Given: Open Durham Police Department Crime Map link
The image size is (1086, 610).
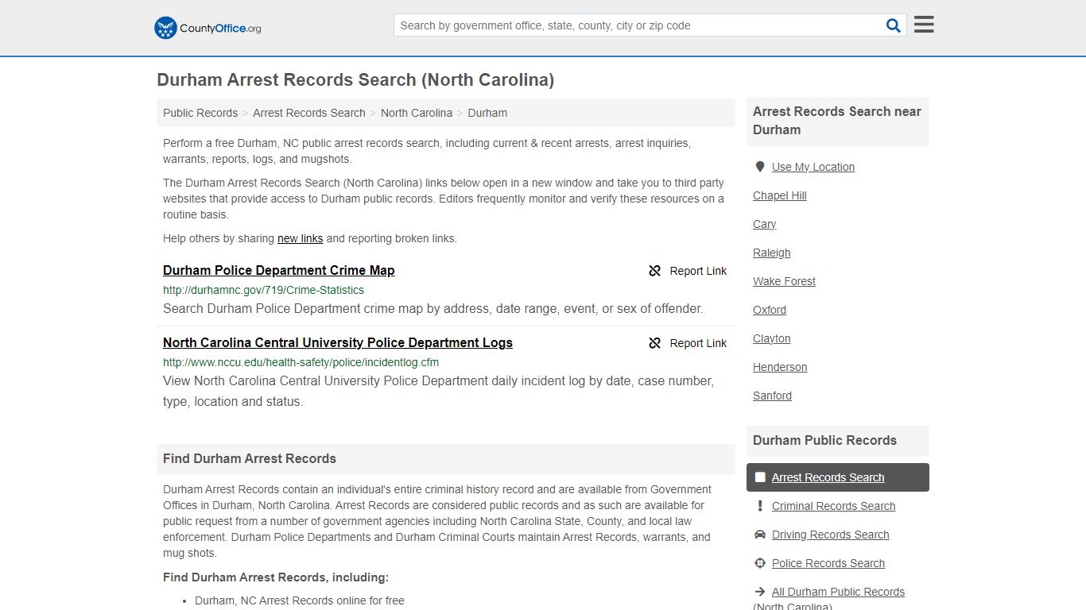Looking at the screenshot, I should click(279, 270).
